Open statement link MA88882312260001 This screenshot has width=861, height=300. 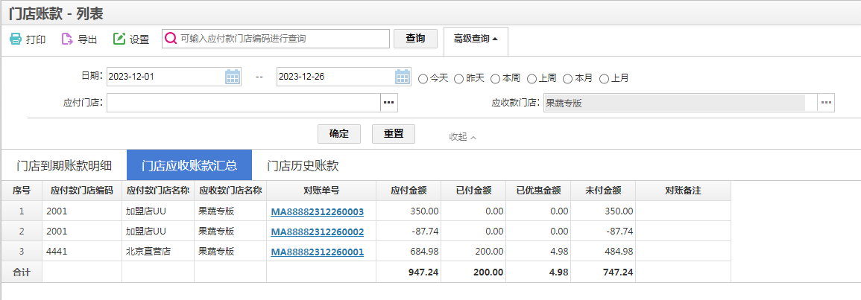pos(317,252)
